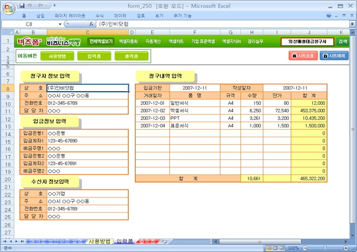Image resolution: width=357 pixels, height=252 pixels.
Task: Click the 전체엑셀보기 banner link
Action: [101, 41]
